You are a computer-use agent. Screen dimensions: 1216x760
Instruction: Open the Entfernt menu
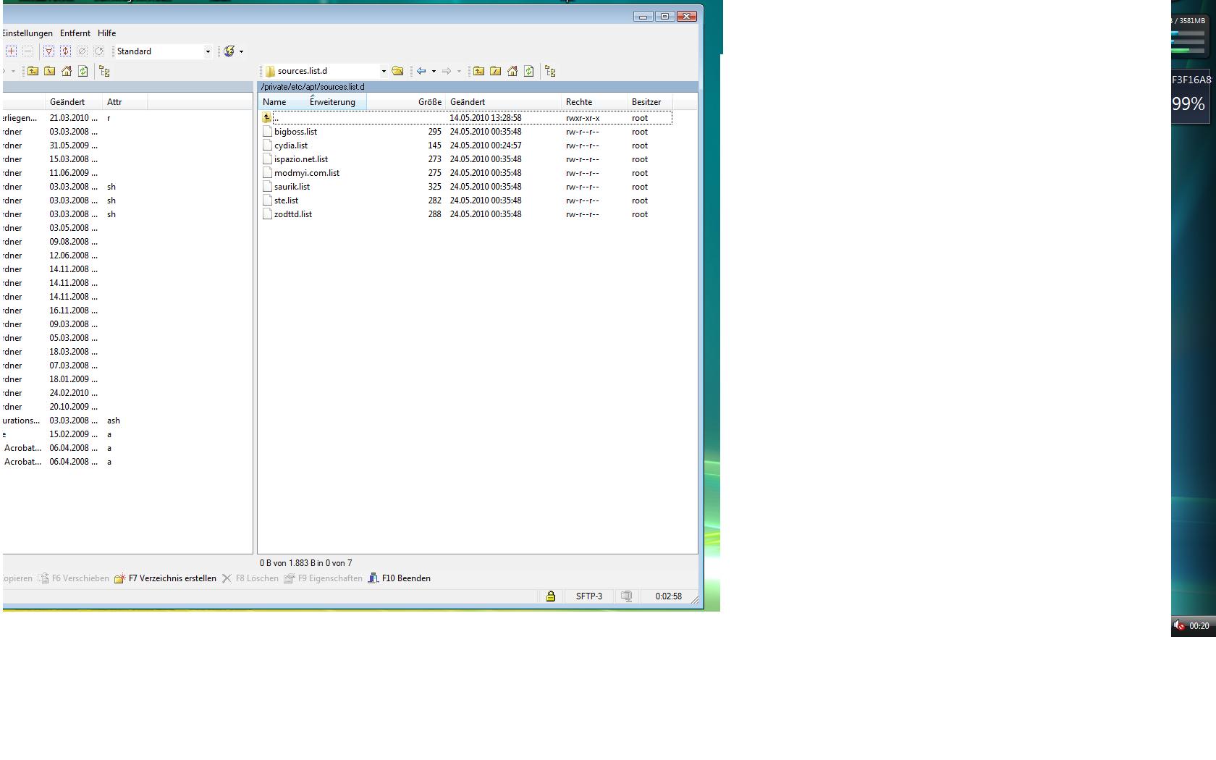click(x=75, y=33)
